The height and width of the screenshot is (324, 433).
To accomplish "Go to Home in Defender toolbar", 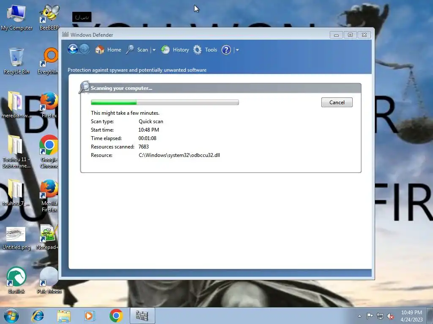I will pos(114,50).
